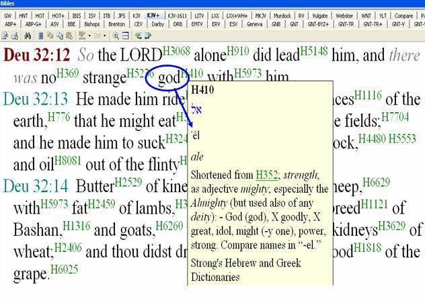Open the Compare tab
Image resolution: width=425 pixels, height=301 pixels.
tap(403, 15)
